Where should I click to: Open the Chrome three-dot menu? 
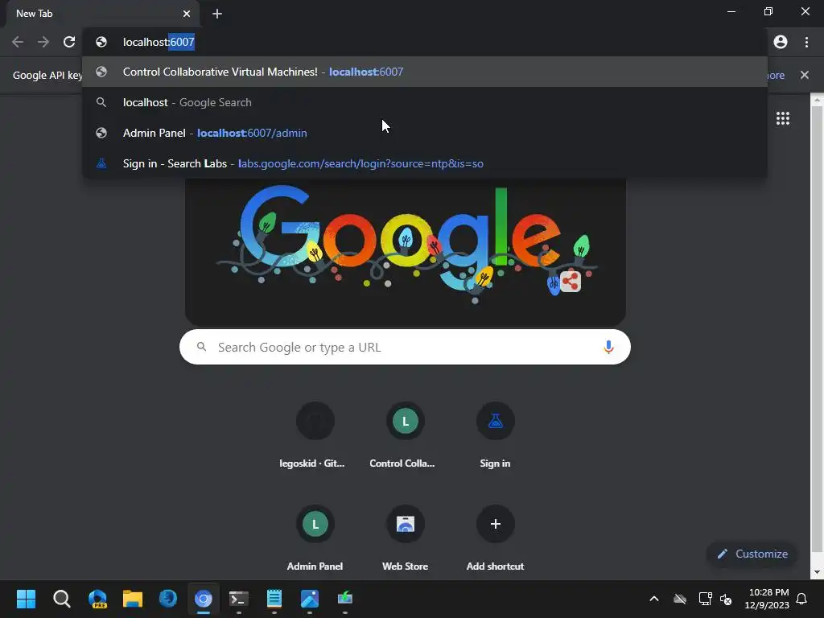pos(806,42)
